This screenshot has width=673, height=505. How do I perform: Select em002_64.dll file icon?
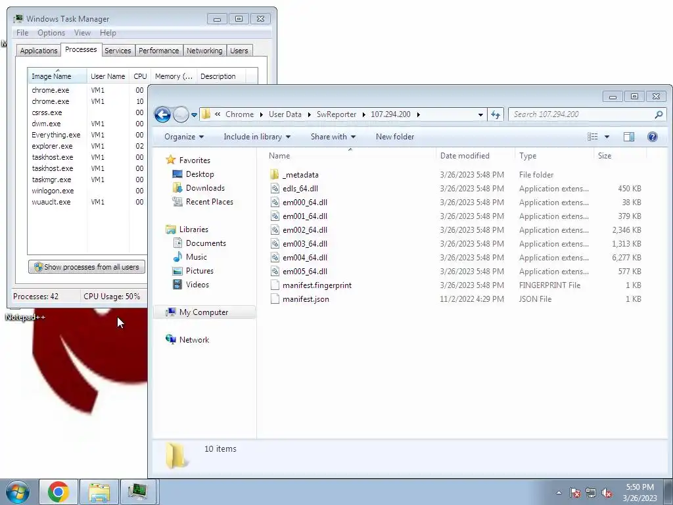[275, 229]
